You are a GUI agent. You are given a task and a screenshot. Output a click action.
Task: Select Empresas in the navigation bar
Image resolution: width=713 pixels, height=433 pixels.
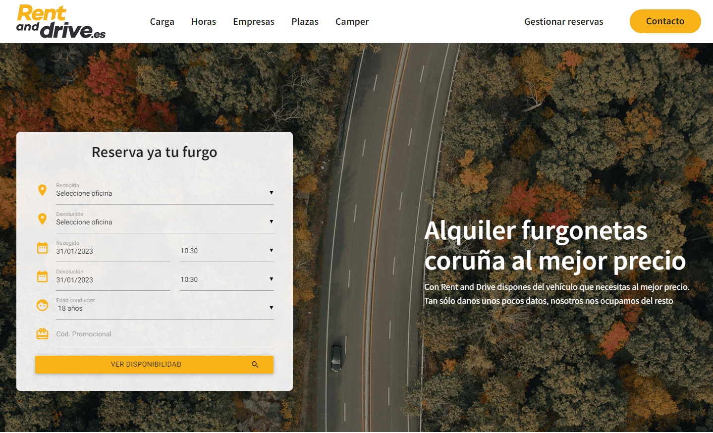[254, 22]
